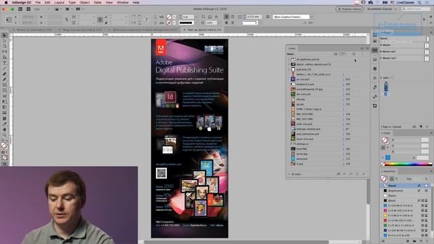
Task: Select Analytics11.psd row in Links panel
Action: (x=327, y=84)
